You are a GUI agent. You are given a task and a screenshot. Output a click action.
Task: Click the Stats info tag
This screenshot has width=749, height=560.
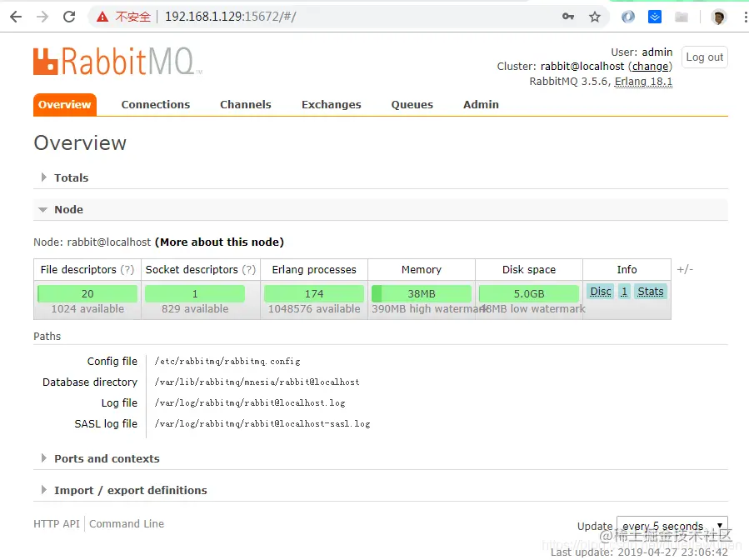(x=651, y=292)
